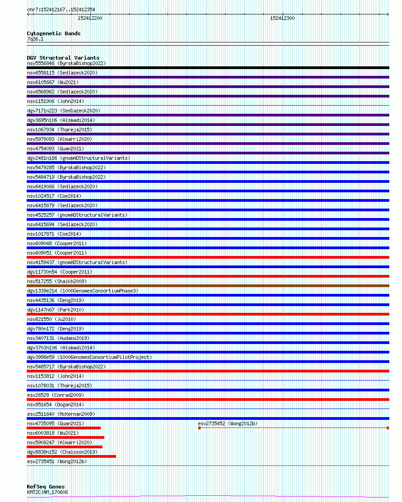Select nsv1017871 (Coe2014) label
This screenshot has width=402, height=502.
pyautogui.click(x=54, y=234)
